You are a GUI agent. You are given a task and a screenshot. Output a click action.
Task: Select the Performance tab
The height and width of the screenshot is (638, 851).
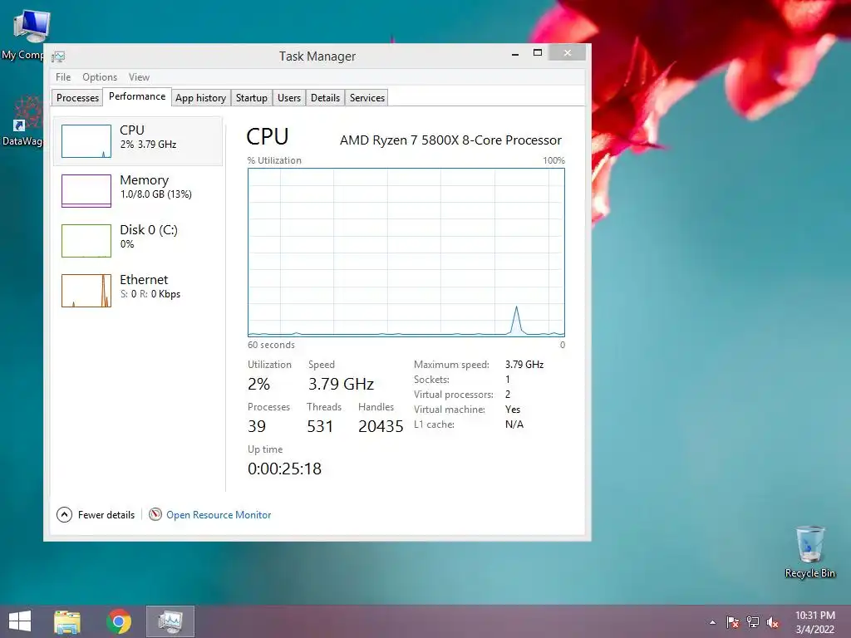[x=137, y=96]
